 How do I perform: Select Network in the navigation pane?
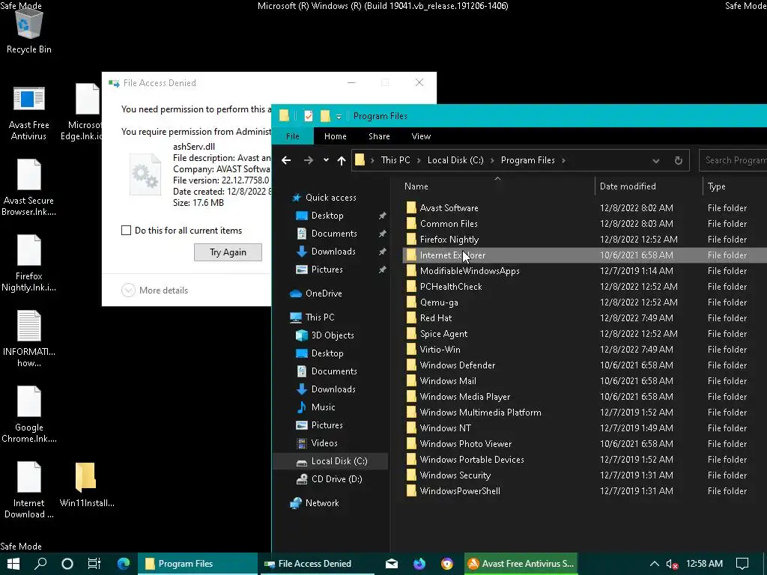pyautogui.click(x=314, y=503)
